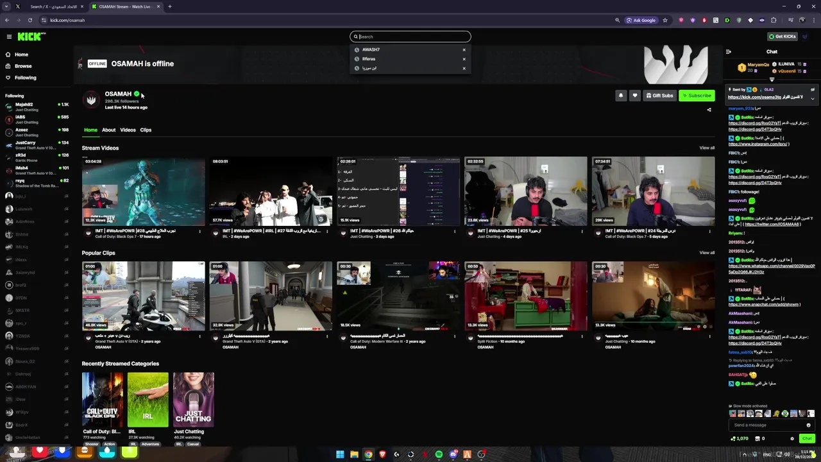Viewport: 821px width, 462px height.
Task: Open chat settings gear icon
Action: (792, 438)
